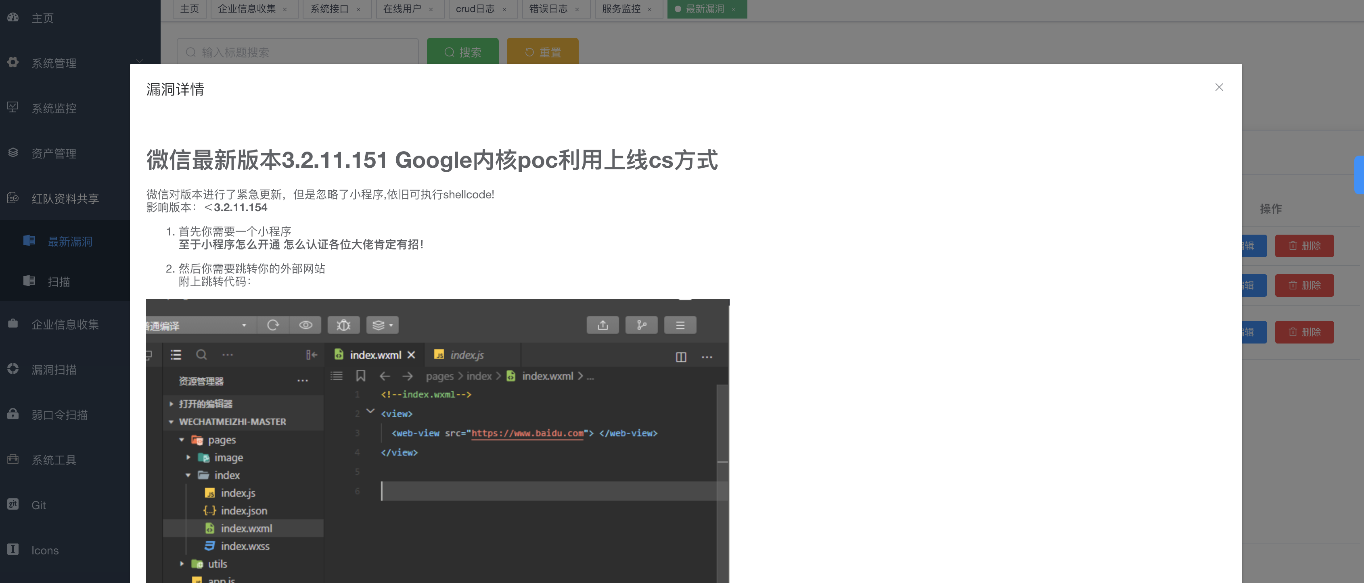Open 红队资料共享 from its sidebar icon
The image size is (1364, 583).
click(13, 198)
